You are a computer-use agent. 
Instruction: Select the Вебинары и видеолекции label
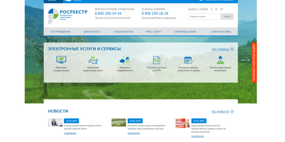pyautogui.click(x=61, y=69)
